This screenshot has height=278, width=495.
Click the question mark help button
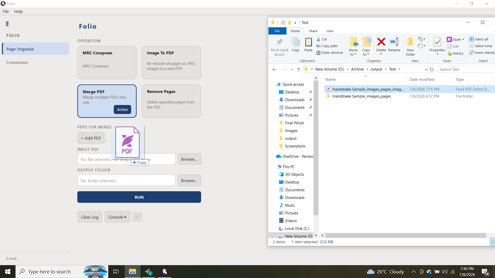(x=137, y=217)
